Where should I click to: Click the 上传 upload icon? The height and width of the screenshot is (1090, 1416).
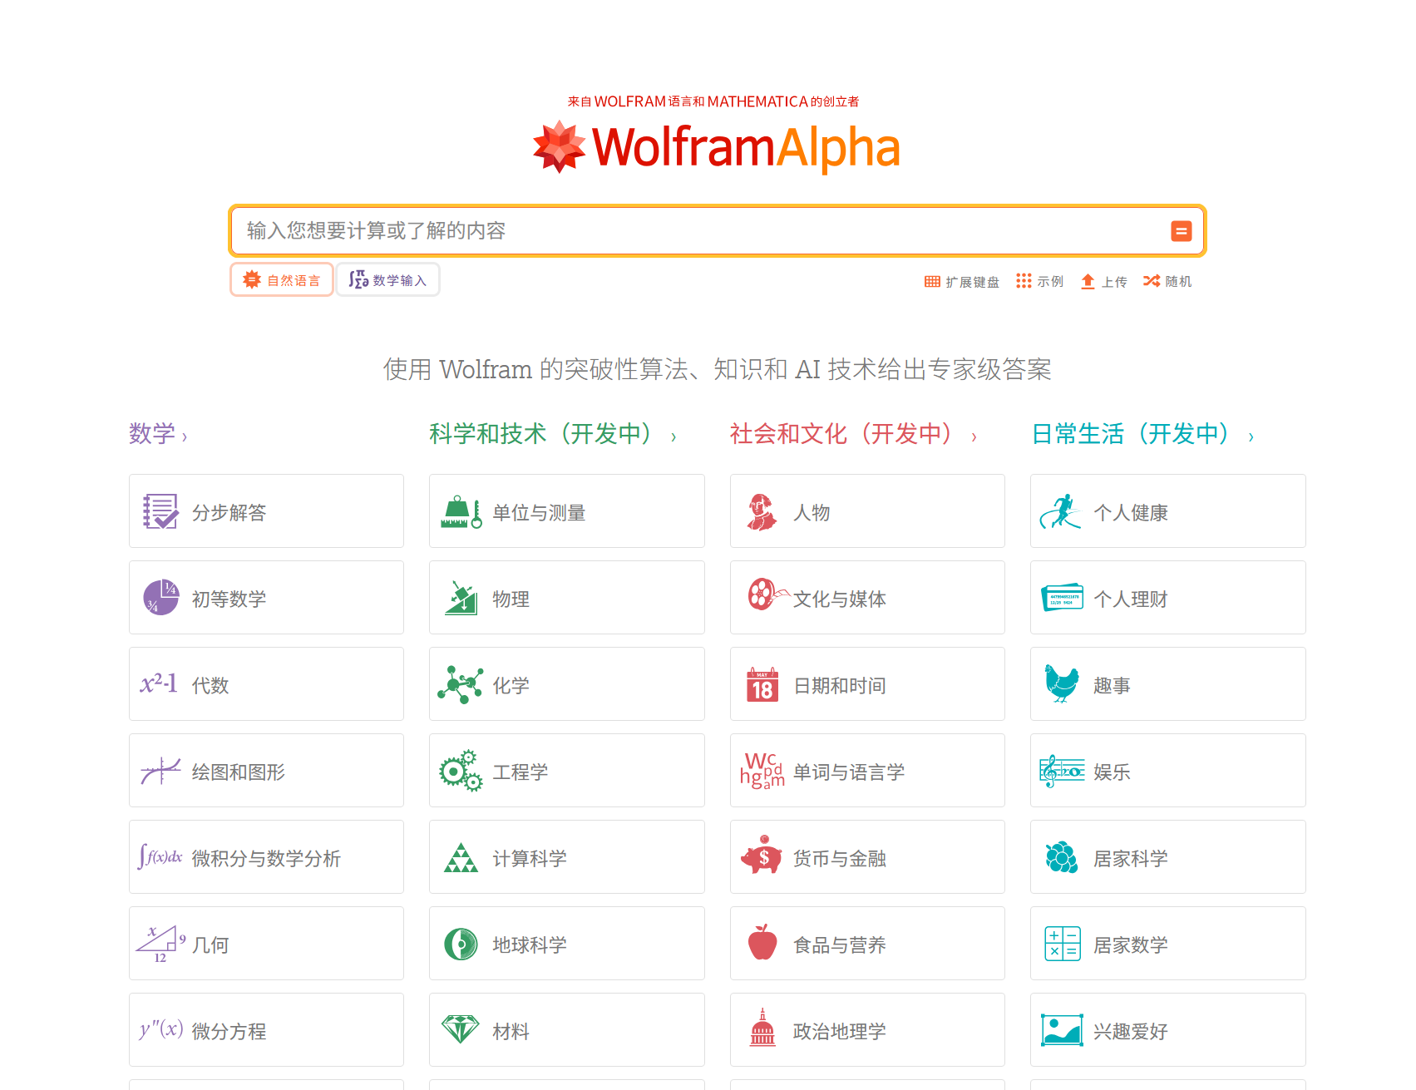[x=1088, y=281]
